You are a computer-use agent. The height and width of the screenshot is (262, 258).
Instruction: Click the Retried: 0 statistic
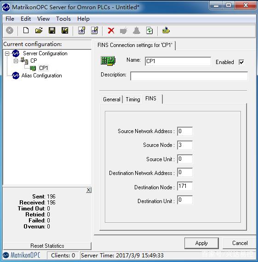pos(38,215)
